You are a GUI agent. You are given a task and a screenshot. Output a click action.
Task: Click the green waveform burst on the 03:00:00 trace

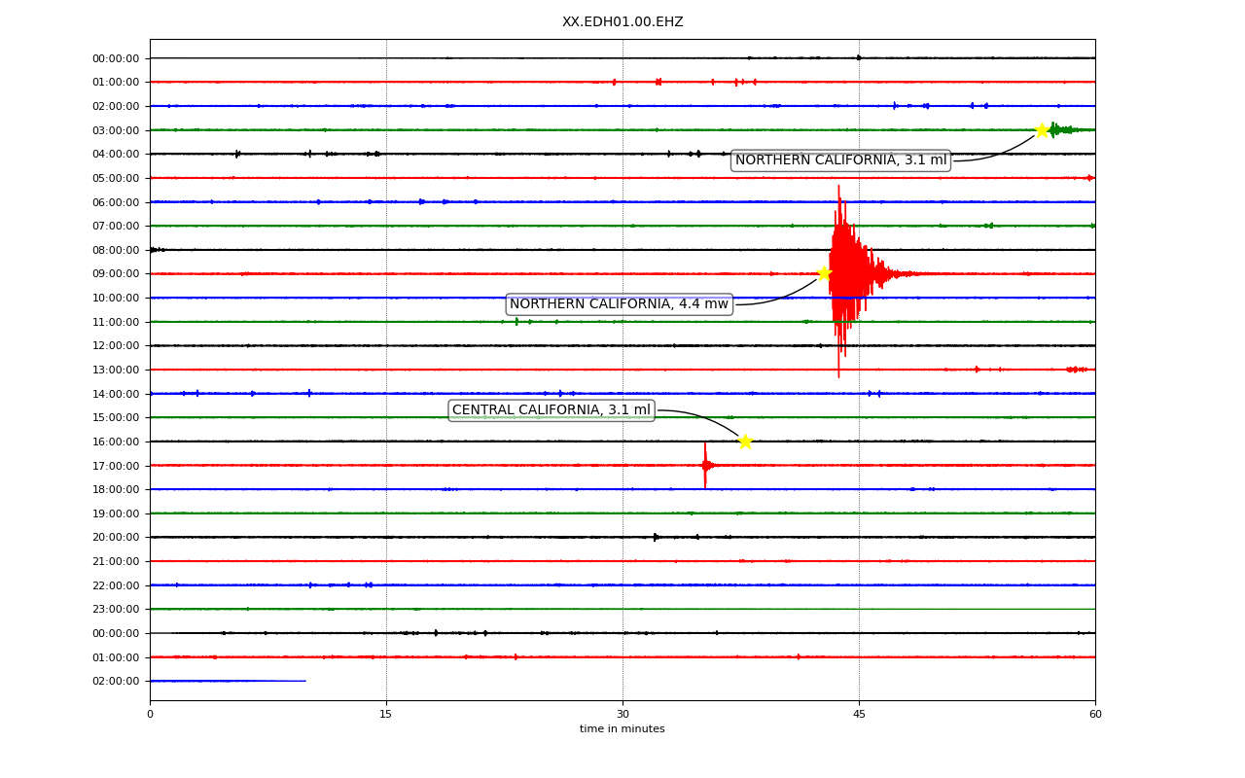point(1060,129)
